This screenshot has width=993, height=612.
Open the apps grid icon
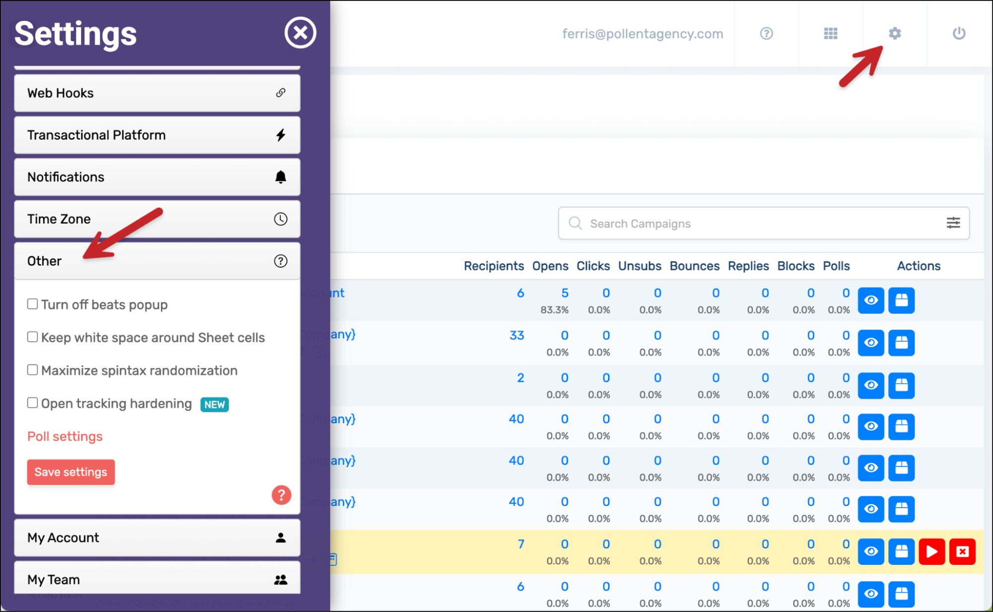click(831, 33)
